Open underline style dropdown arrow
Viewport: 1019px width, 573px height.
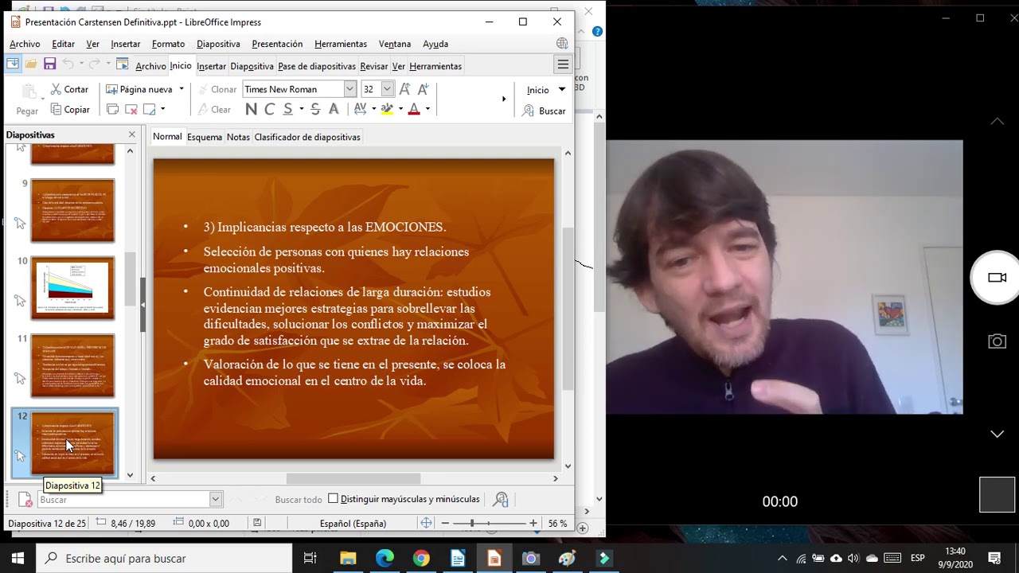[301, 110]
